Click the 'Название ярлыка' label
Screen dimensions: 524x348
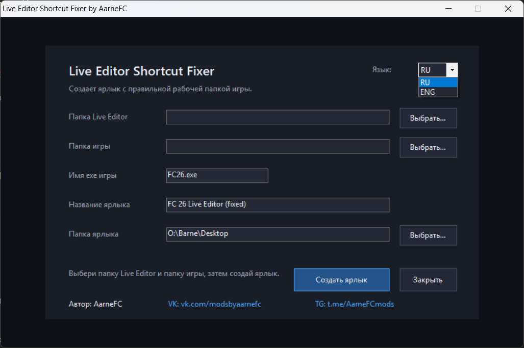(x=99, y=205)
